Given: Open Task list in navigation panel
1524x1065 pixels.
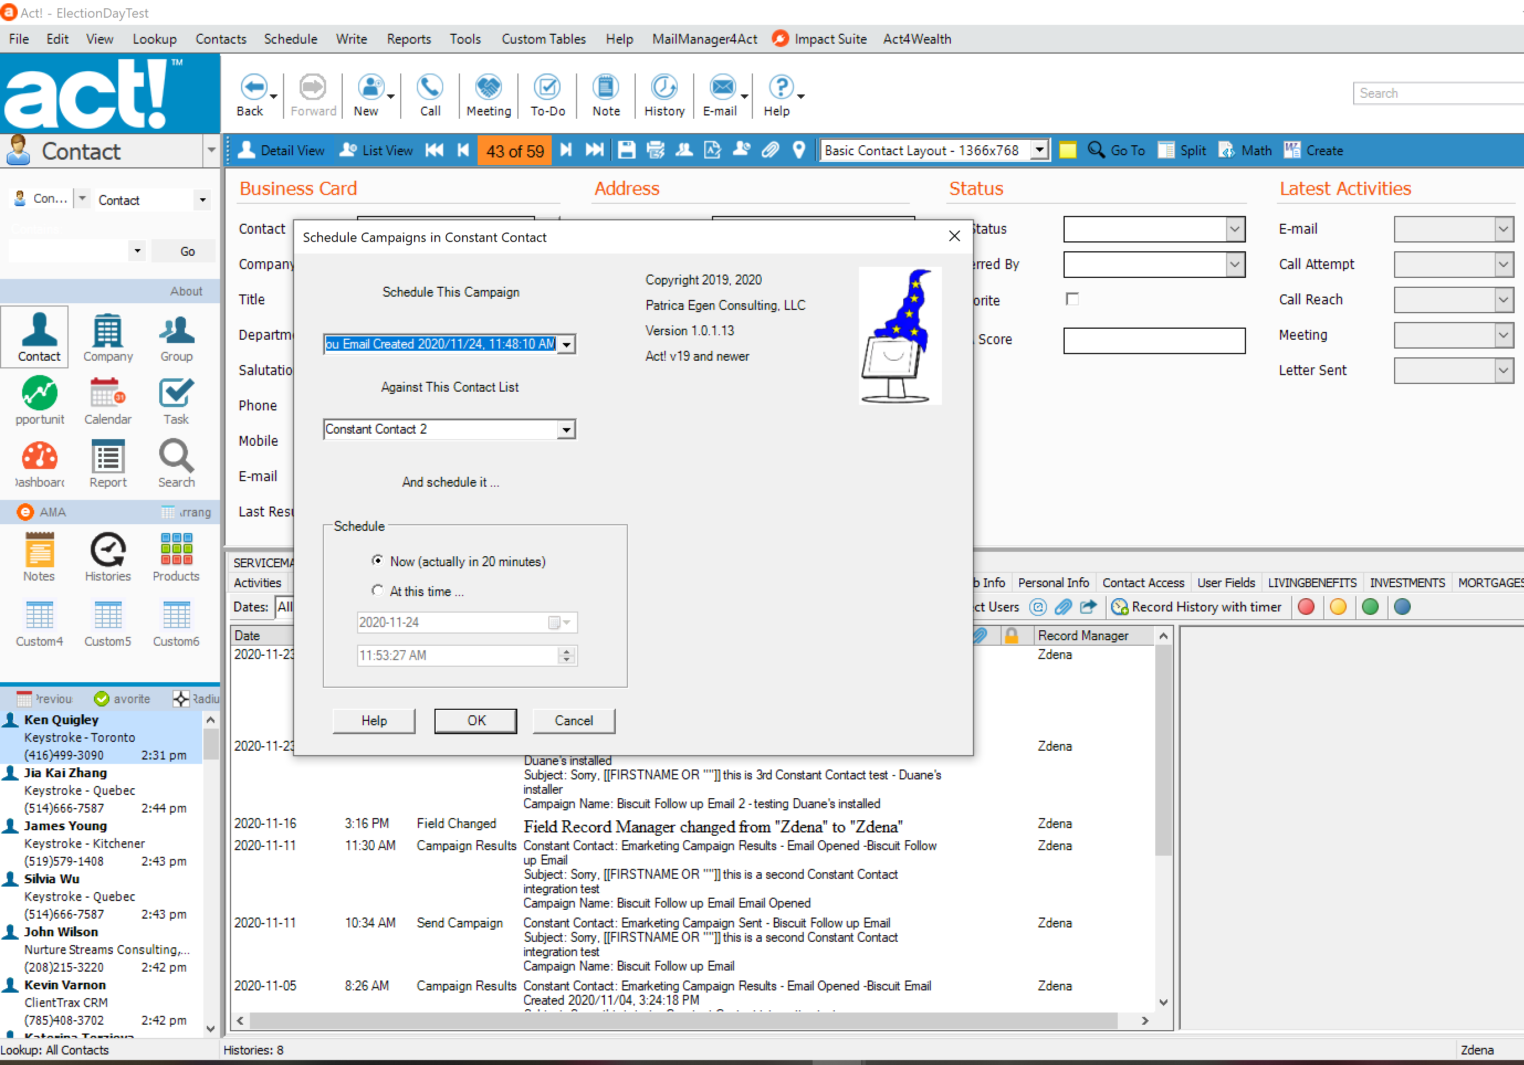Looking at the screenshot, I should [176, 400].
